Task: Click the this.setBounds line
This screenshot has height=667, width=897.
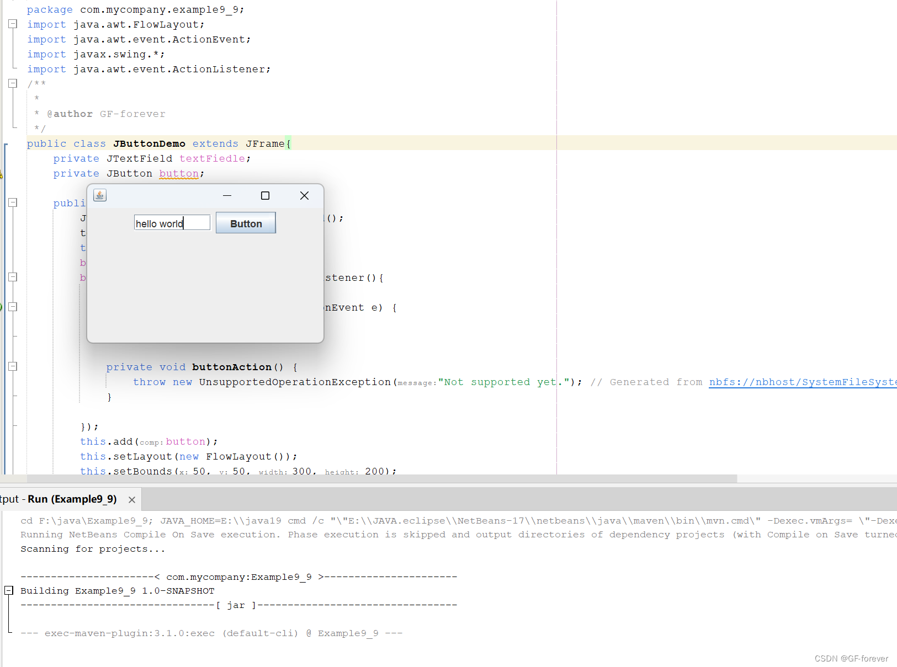Action: click(238, 470)
